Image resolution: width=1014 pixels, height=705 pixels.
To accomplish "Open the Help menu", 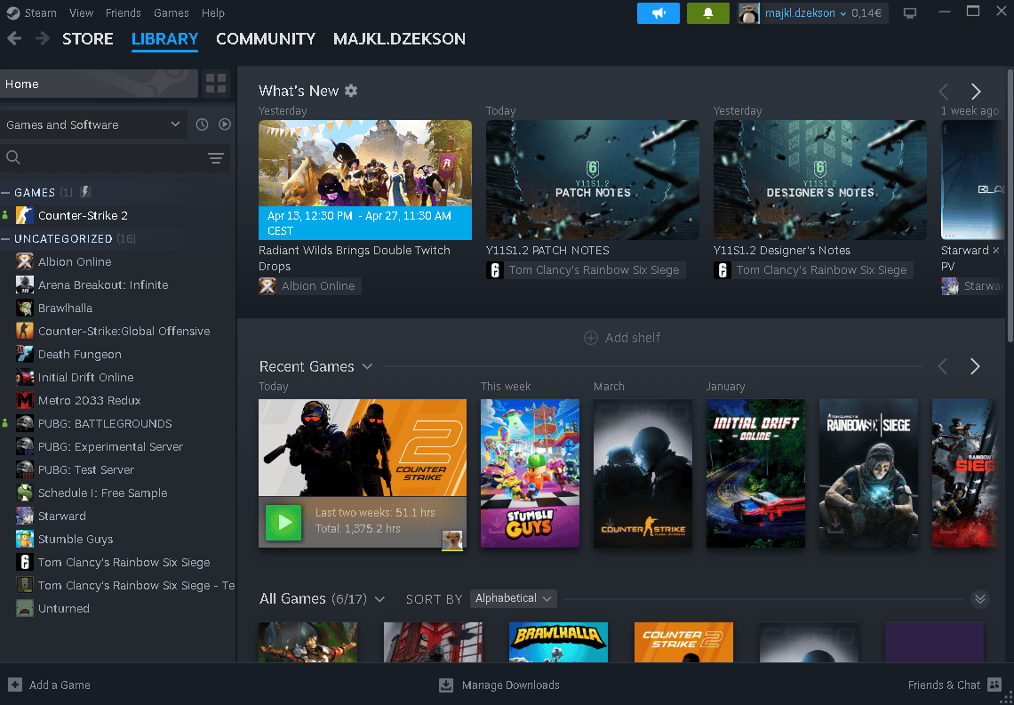I will [x=212, y=13].
